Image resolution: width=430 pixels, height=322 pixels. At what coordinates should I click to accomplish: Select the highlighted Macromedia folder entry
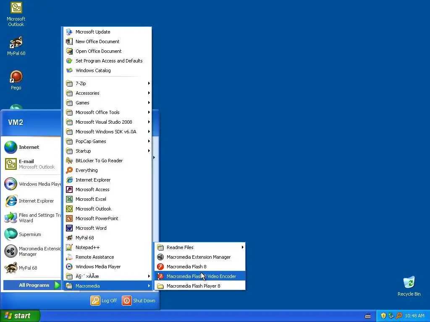tap(107, 286)
